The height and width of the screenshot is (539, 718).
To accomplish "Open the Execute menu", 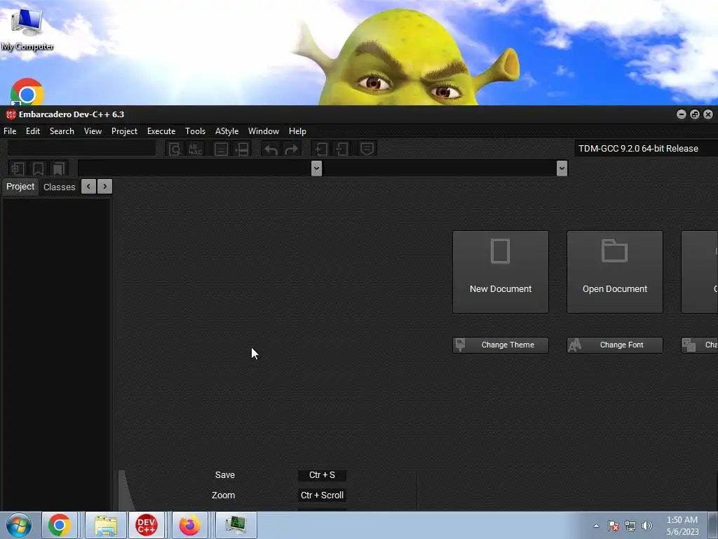I will click(x=161, y=131).
